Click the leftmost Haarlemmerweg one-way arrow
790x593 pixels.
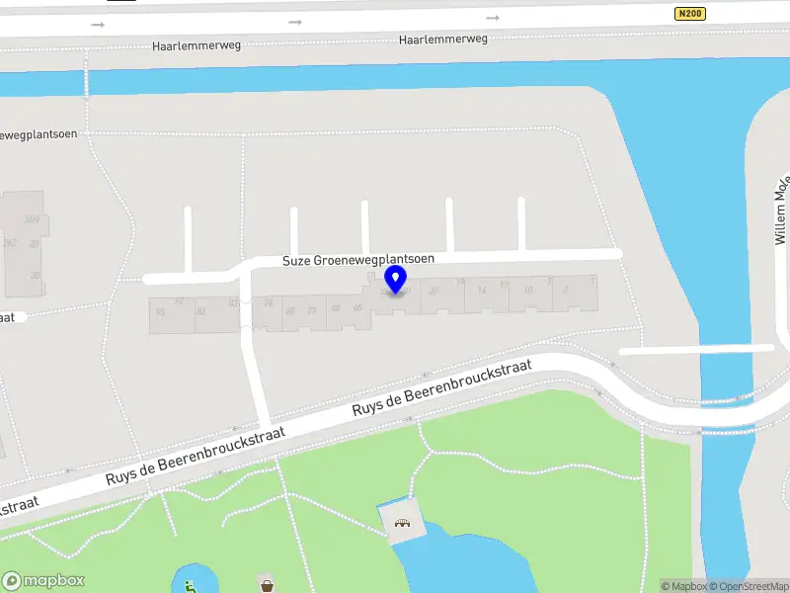tap(98, 24)
